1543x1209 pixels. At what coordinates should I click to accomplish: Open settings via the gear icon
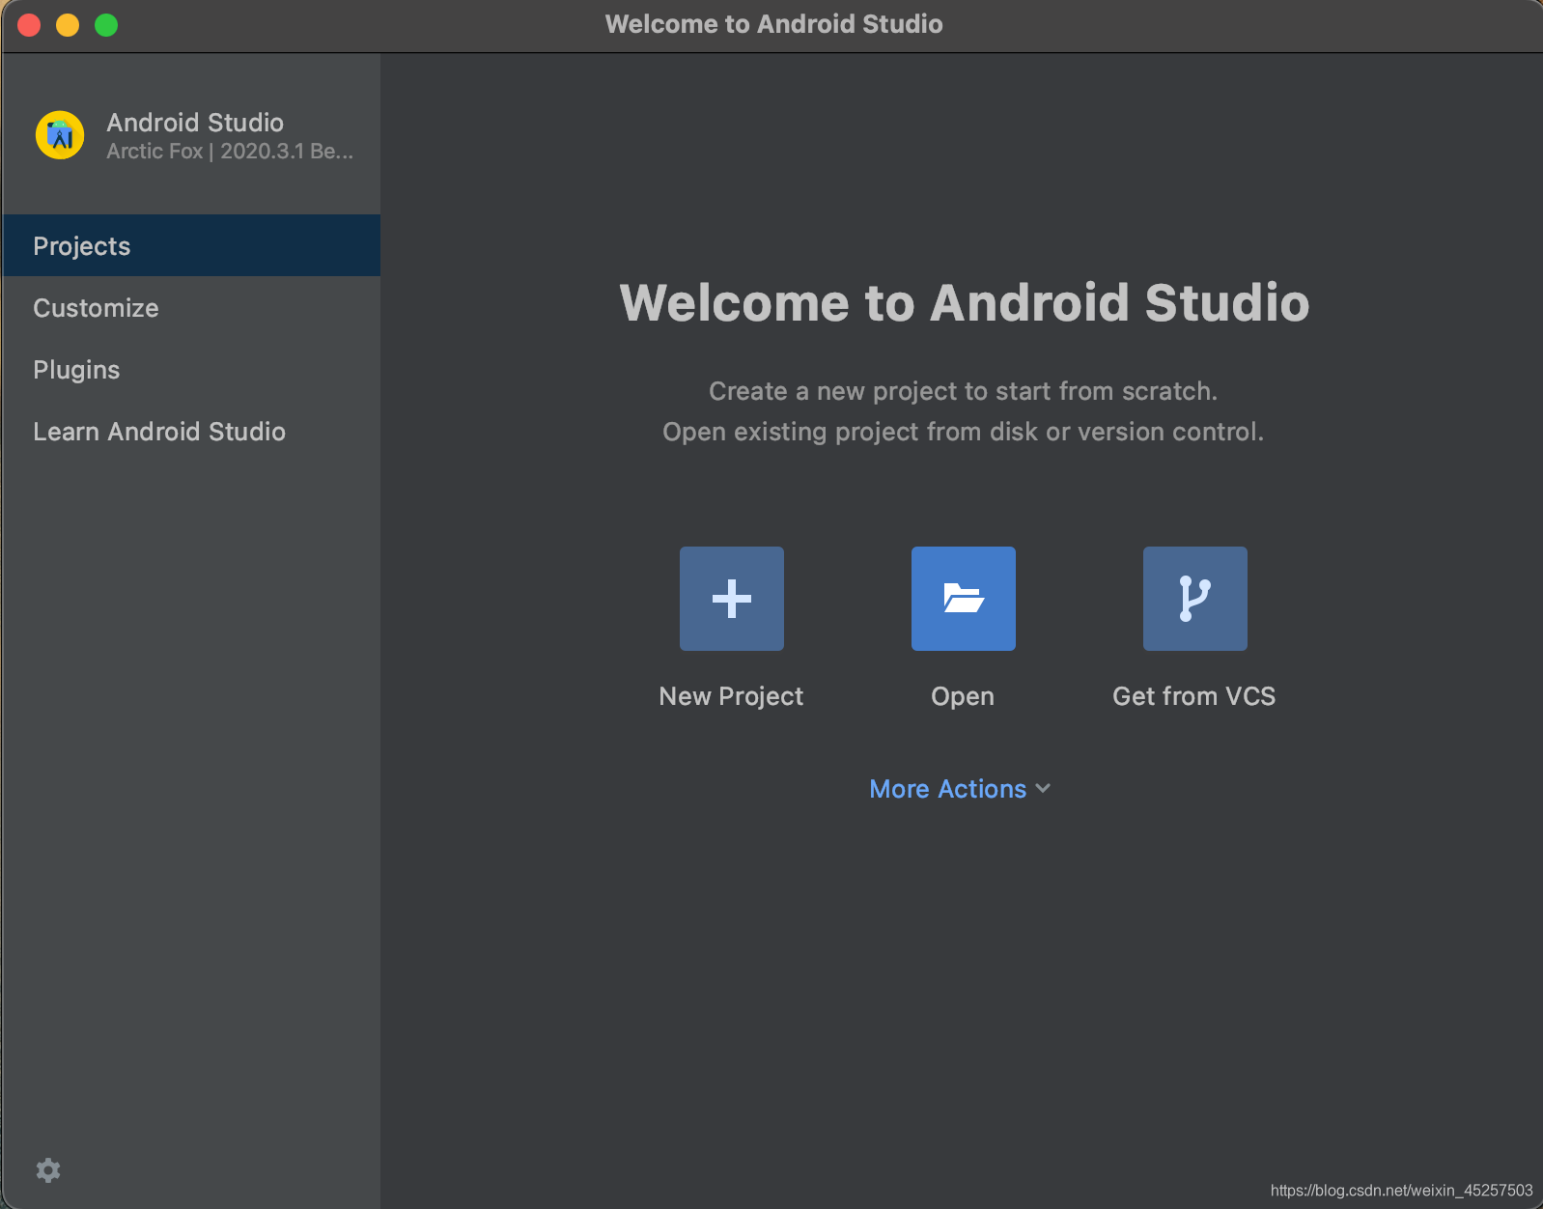[48, 1170]
